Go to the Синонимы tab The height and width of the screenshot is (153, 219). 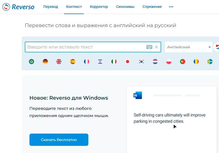tap(125, 7)
